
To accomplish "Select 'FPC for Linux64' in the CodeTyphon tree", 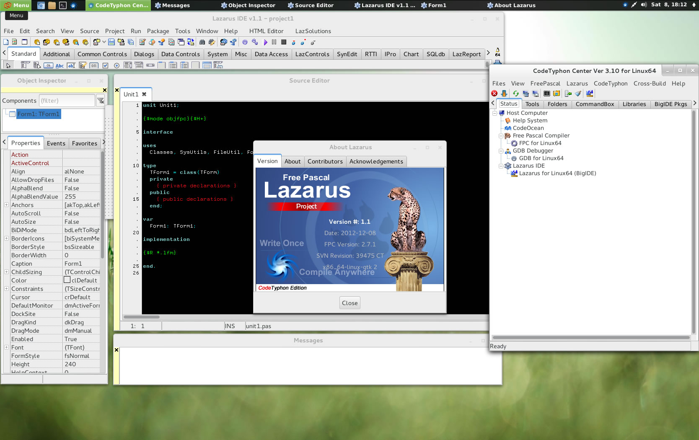I will click(x=540, y=143).
